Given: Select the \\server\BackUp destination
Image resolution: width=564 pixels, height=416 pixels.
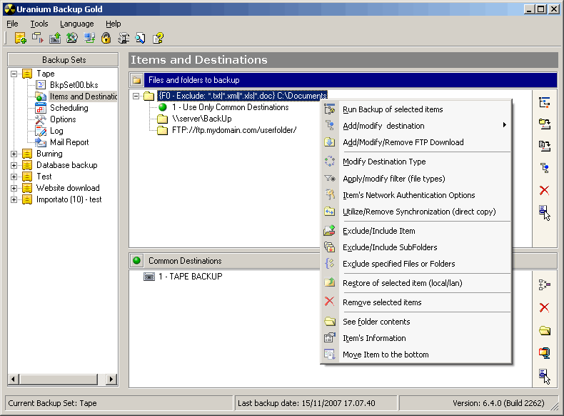Looking at the screenshot, I should (x=202, y=119).
